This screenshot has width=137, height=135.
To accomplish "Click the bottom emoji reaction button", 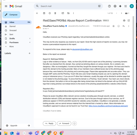I will (75, 124).
